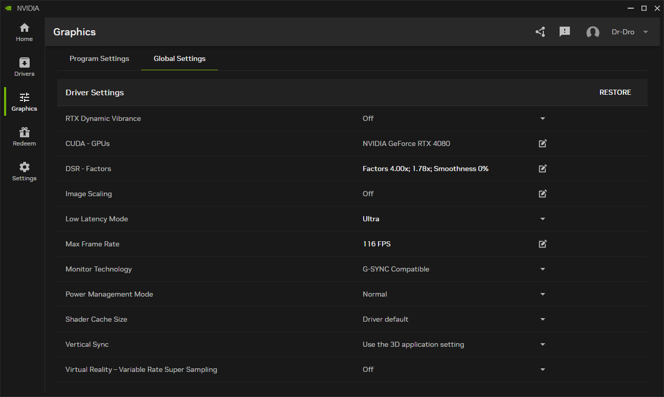The image size is (664, 397).
Task: Click the Normal power mode value
Action: point(374,294)
